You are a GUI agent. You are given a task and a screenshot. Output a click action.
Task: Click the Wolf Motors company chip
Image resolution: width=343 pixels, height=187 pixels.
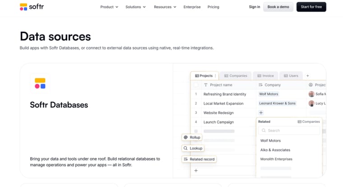(269, 94)
